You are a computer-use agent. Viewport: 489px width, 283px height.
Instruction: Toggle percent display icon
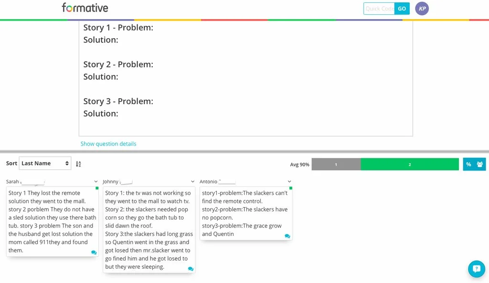(468, 164)
